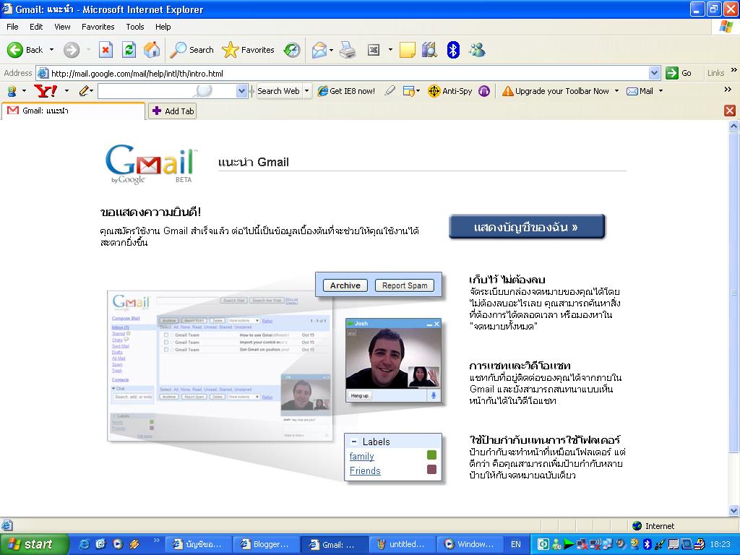The width and height of the screenshot is (740, 555).
Task: Click the purple headphones icon
Action: [483, 91]
